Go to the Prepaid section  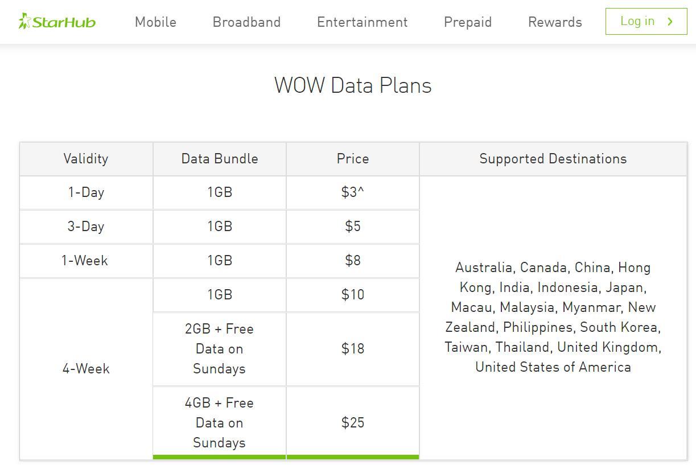tap(467, 22)
